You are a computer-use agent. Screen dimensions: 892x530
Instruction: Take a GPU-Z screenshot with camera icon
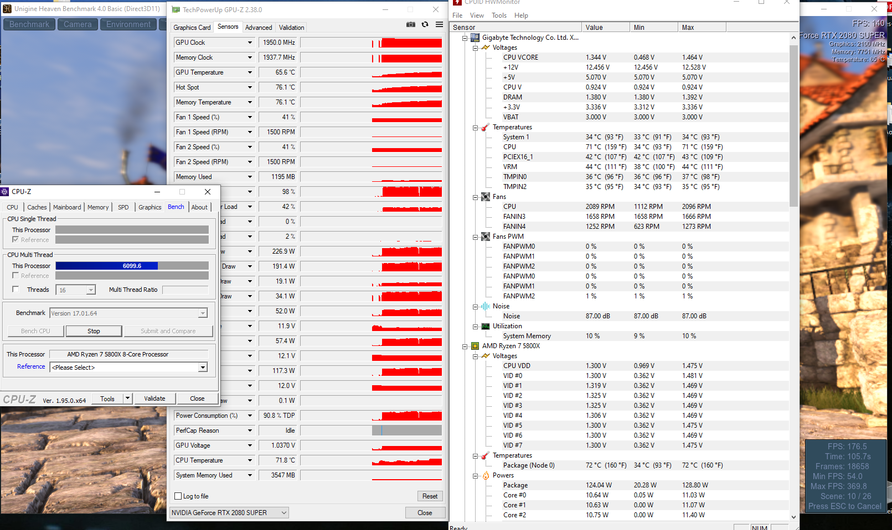[x=411, y=24]
